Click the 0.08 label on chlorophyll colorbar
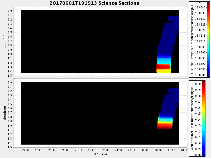 198,155
